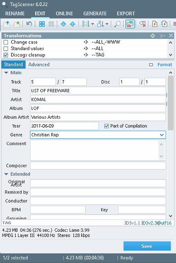
Task: Click Comment box scroll up arrow
Action: click(161, 144)
